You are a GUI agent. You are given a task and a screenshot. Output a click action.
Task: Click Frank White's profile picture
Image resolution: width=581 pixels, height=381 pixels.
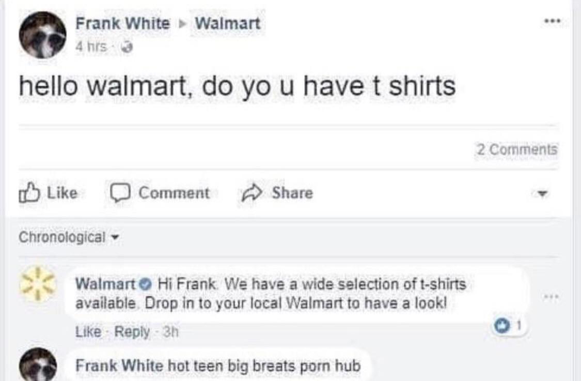click(42, 34)
